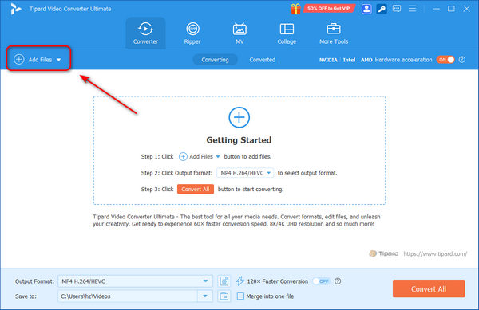Click the Step 3 Convert All button
This screenshot has width=479, height=310.
[x=196, y=190]
